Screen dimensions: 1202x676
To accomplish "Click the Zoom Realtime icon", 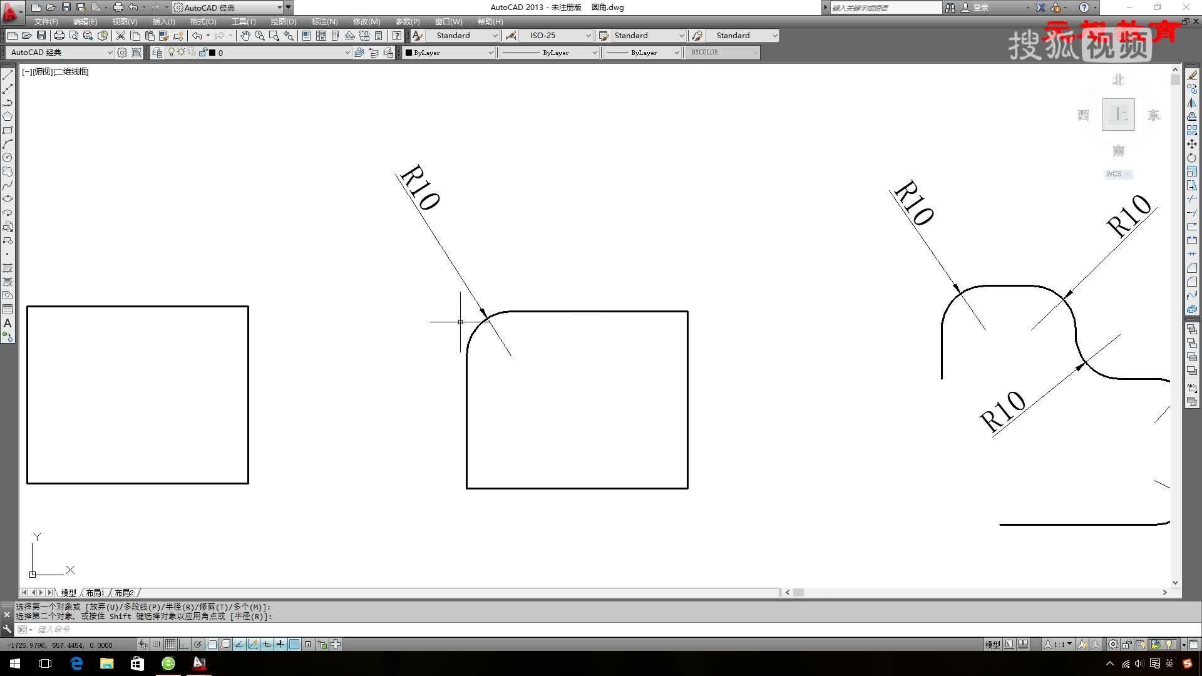I will [259, 36].
